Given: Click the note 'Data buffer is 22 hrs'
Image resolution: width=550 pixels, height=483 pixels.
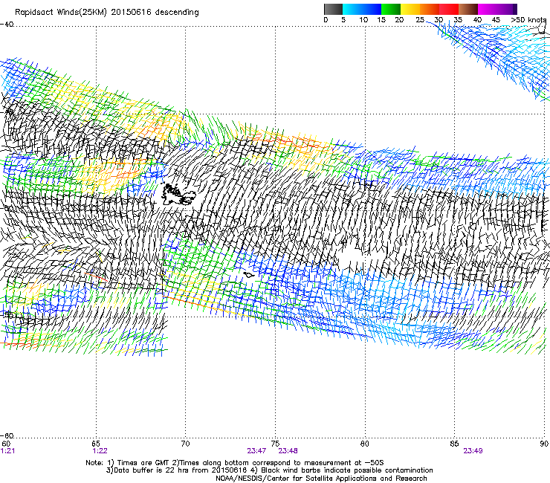Looking at the screenshot, I should pyautogui.click(x=150, y=470).
